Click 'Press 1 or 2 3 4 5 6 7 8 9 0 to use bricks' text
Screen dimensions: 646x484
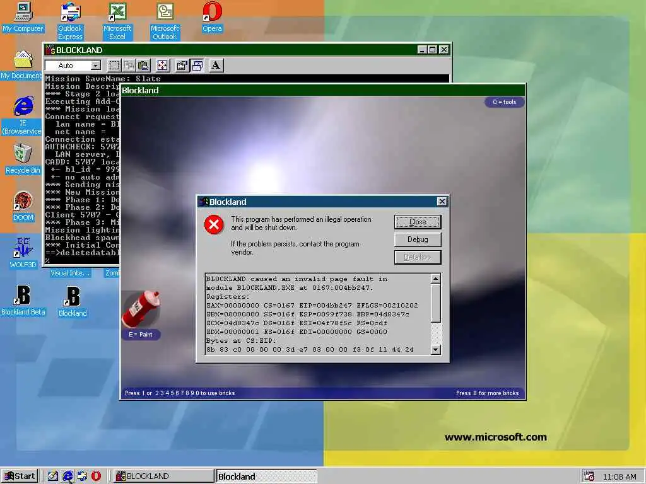pos(180,393)
